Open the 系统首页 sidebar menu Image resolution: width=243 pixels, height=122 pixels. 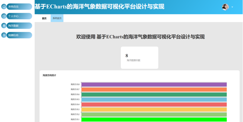coord(19,7)
